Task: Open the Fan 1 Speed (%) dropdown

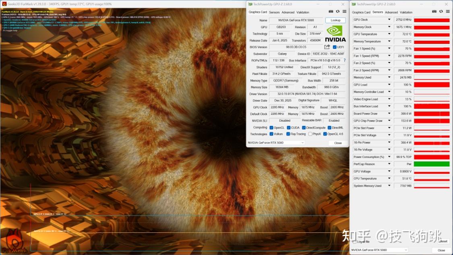Action: [389, 49]
